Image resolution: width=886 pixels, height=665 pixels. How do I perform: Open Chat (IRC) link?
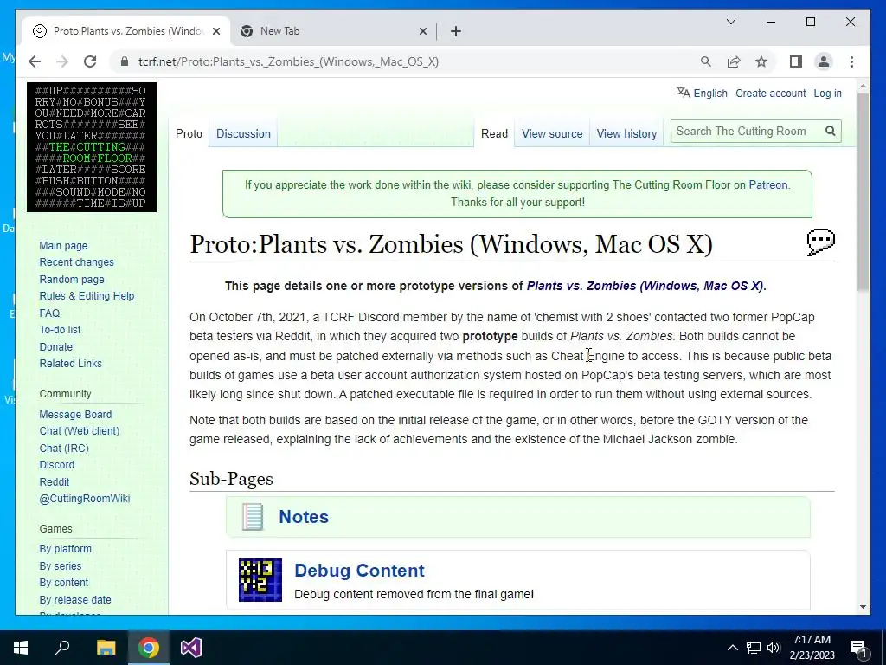(64, 448)
